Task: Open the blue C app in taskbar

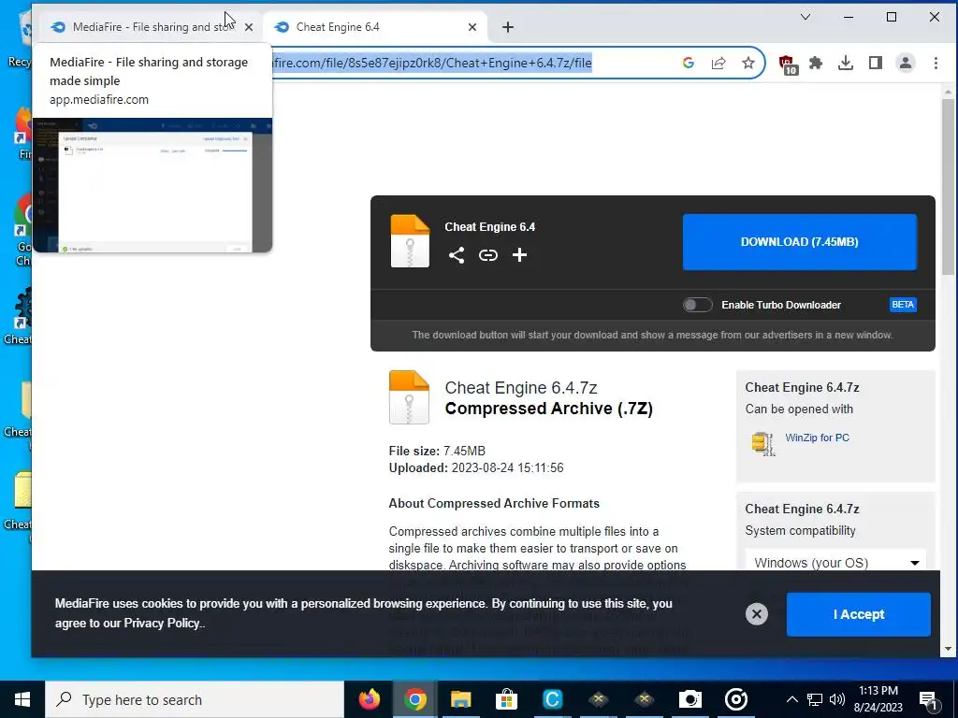Action: point(552,699)
